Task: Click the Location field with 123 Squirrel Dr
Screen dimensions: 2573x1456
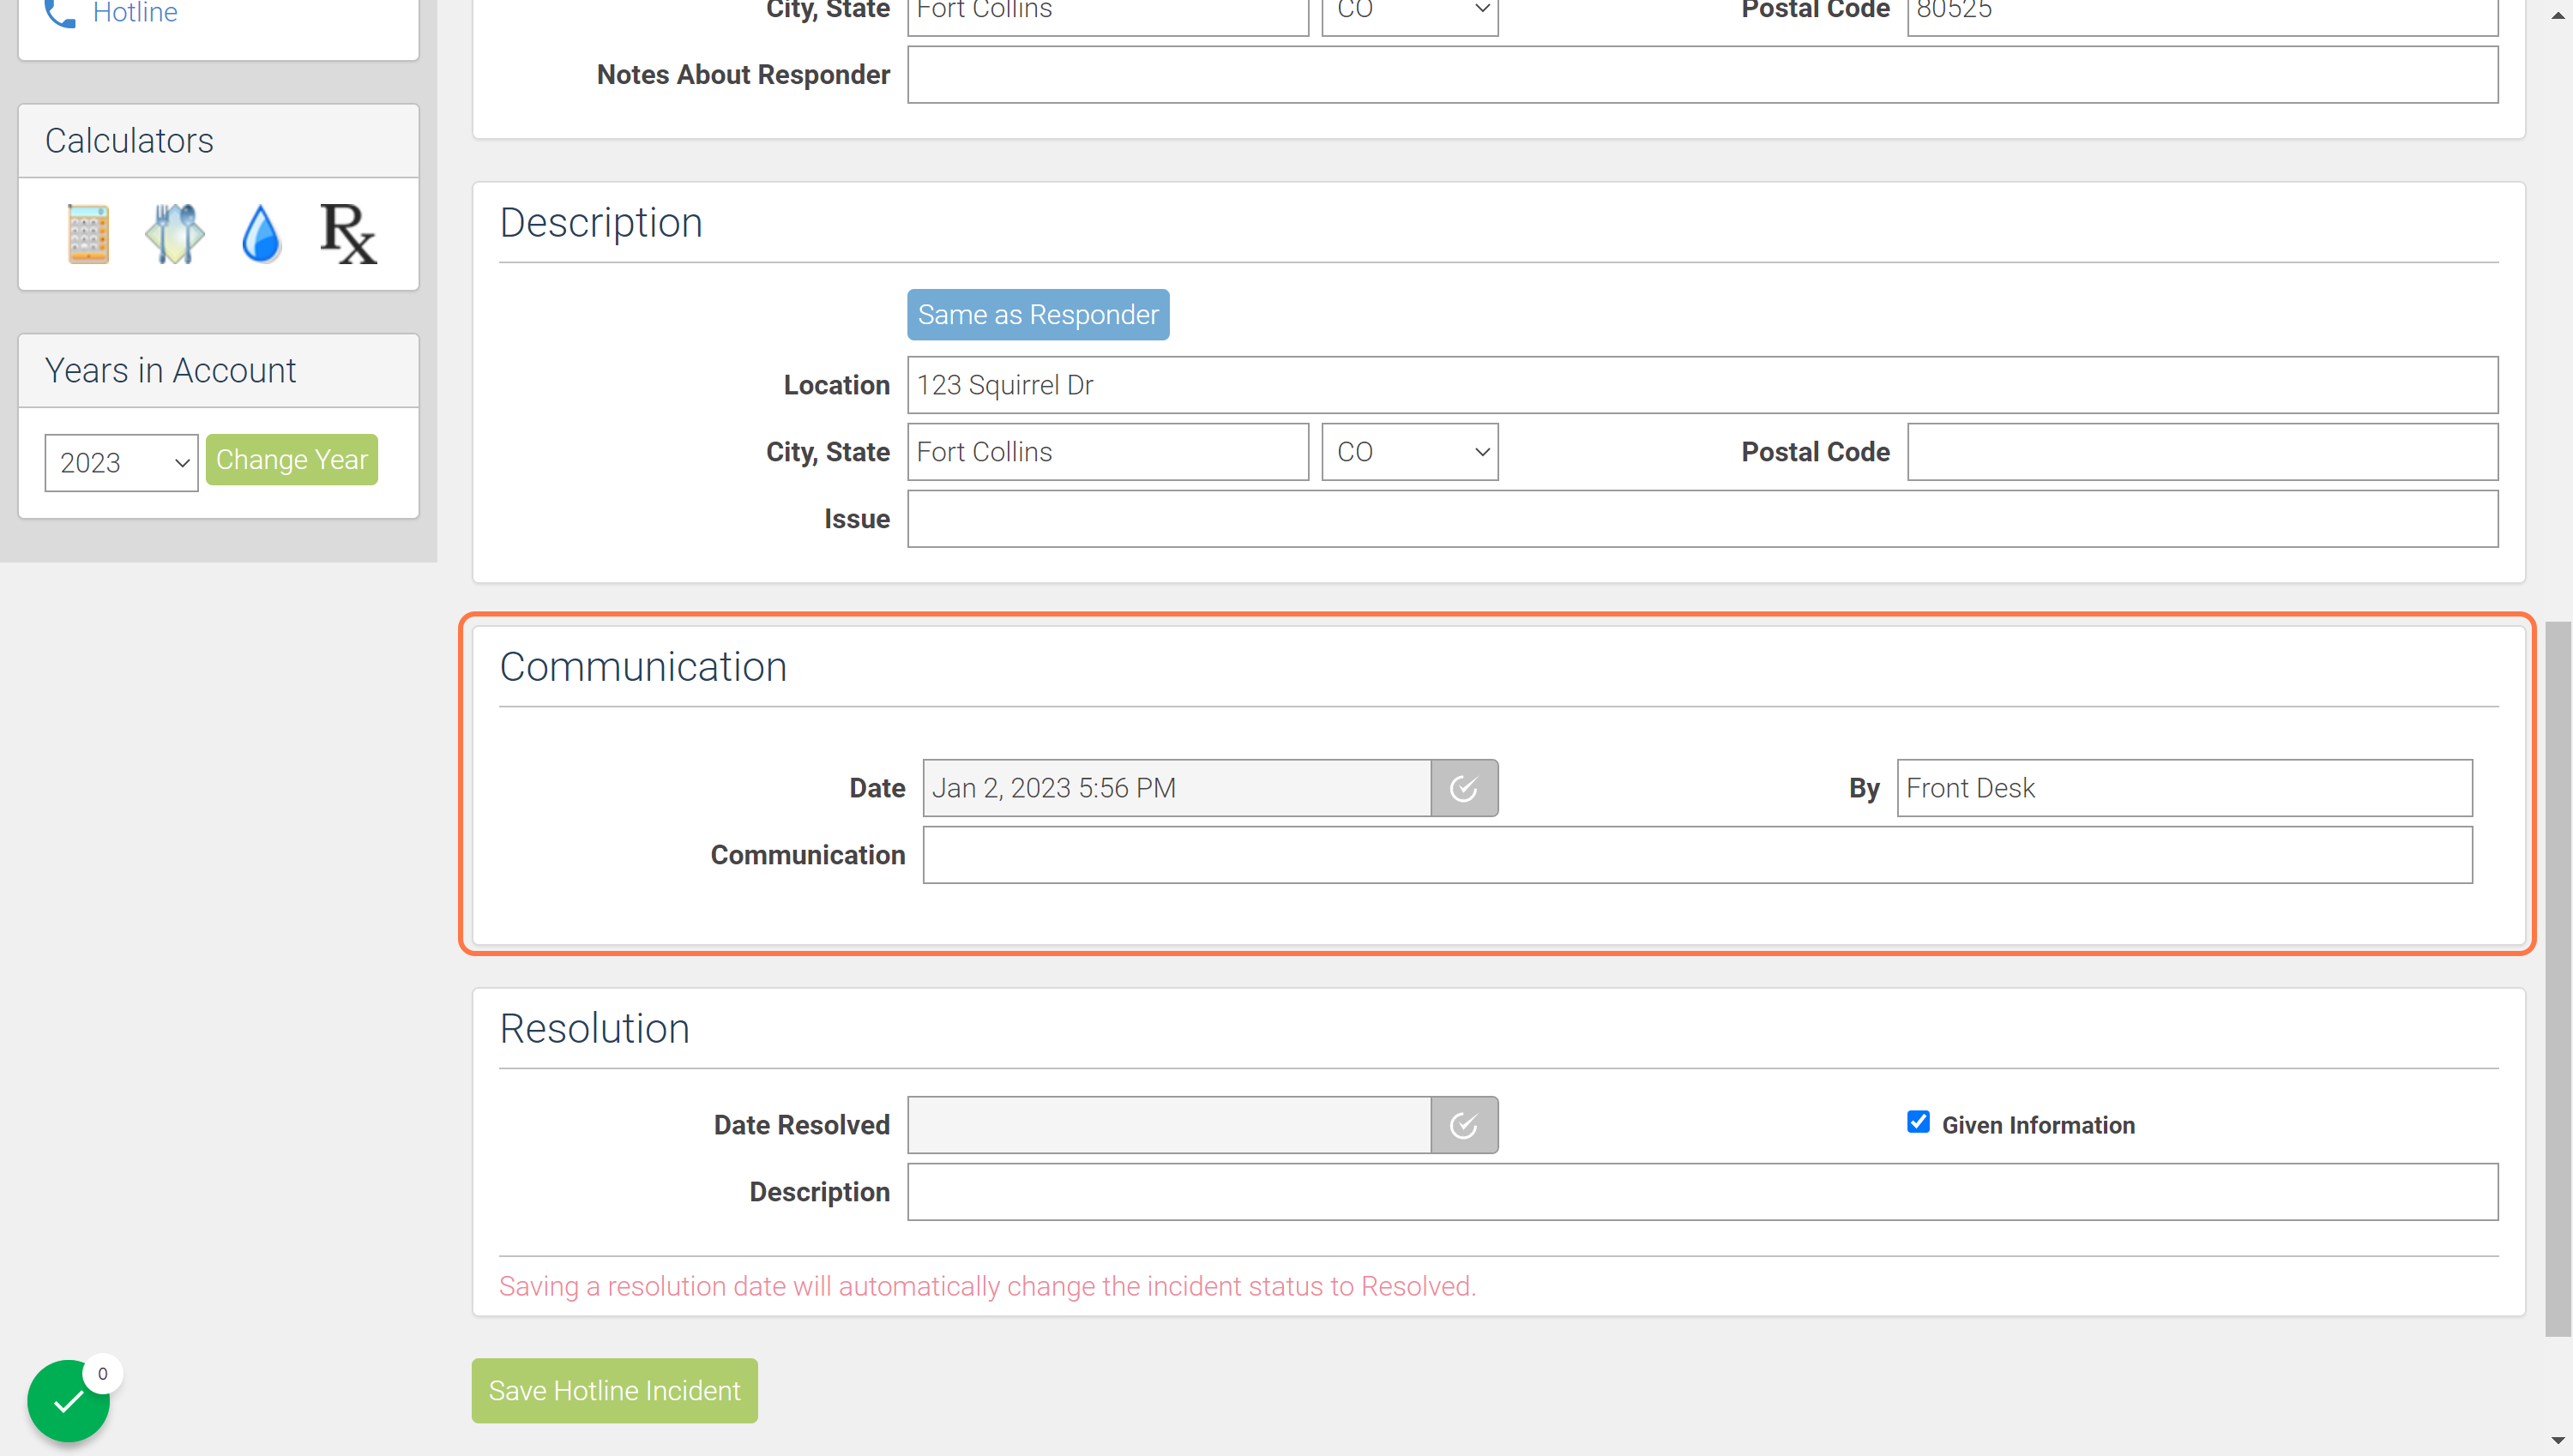Action: (1702, 385)
